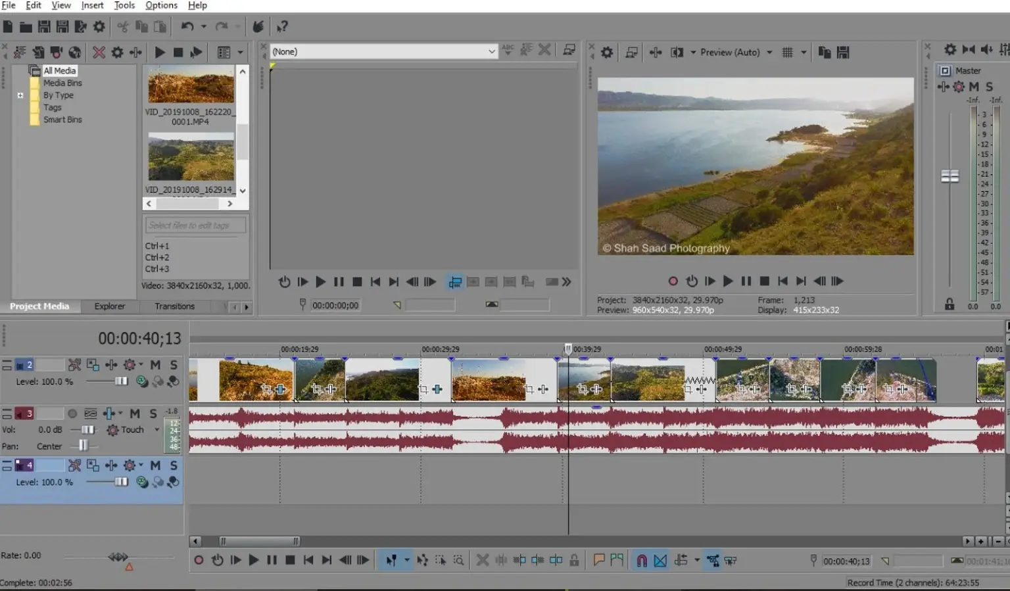Open the (None) trimmer media dropdown

click(x=491, y=51)
